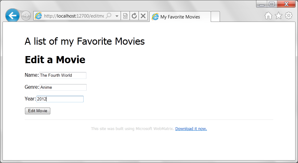Maximize the browser window
Viewport: 298px width, 163px height.
pos(272,4)
